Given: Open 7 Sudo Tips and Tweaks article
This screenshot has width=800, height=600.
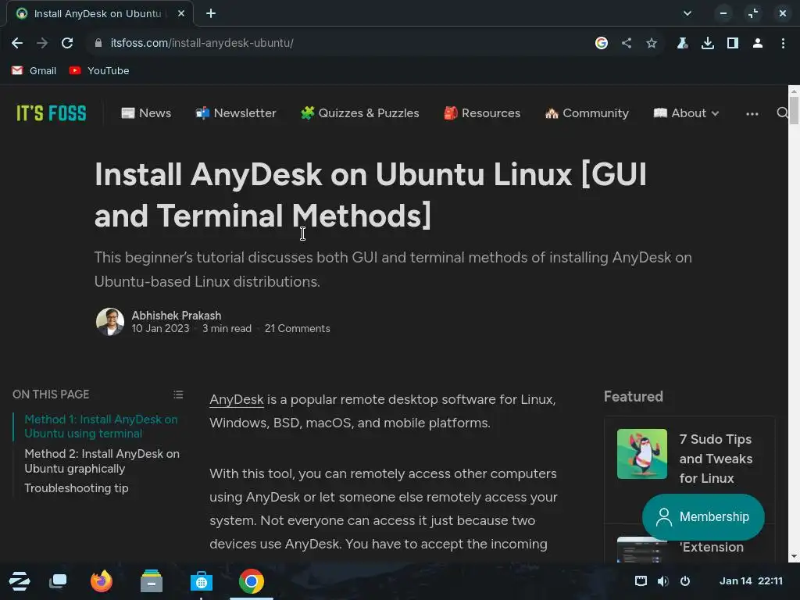Looking at the screenshot, I should tap(716, 459).
